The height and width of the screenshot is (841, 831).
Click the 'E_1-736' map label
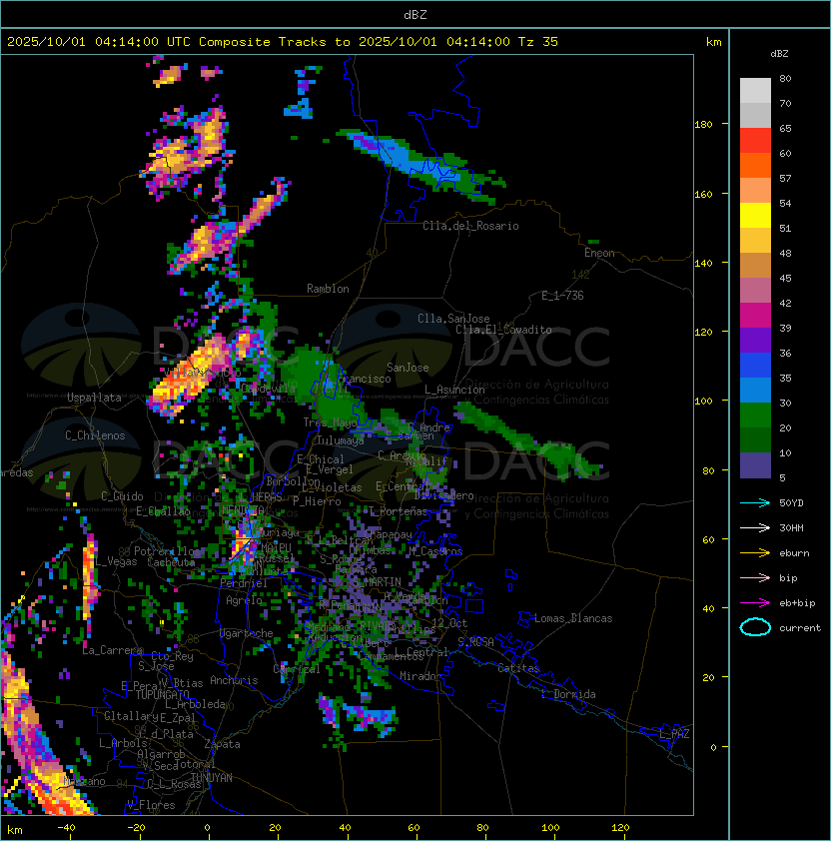click(x=562, y=296)
